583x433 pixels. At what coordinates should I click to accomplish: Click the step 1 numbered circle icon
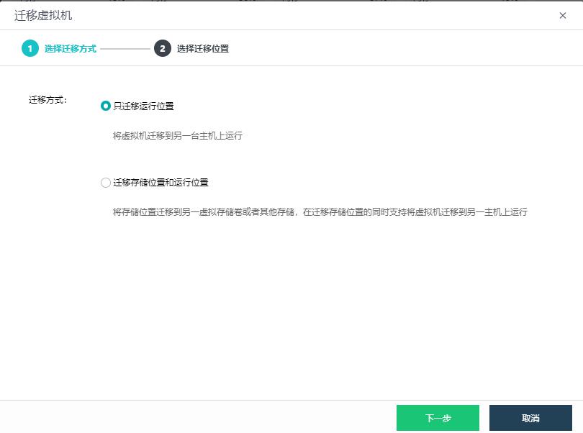30,49
